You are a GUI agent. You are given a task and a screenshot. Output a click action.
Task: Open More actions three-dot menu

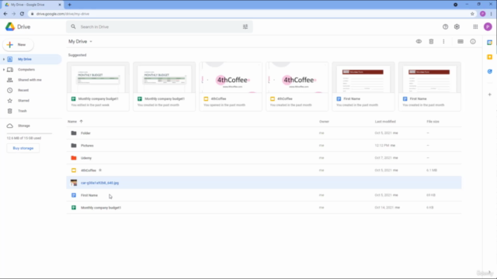point(443,41)
